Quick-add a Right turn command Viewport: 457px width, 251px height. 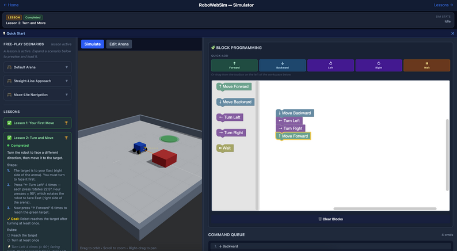[x=379, y=65]
